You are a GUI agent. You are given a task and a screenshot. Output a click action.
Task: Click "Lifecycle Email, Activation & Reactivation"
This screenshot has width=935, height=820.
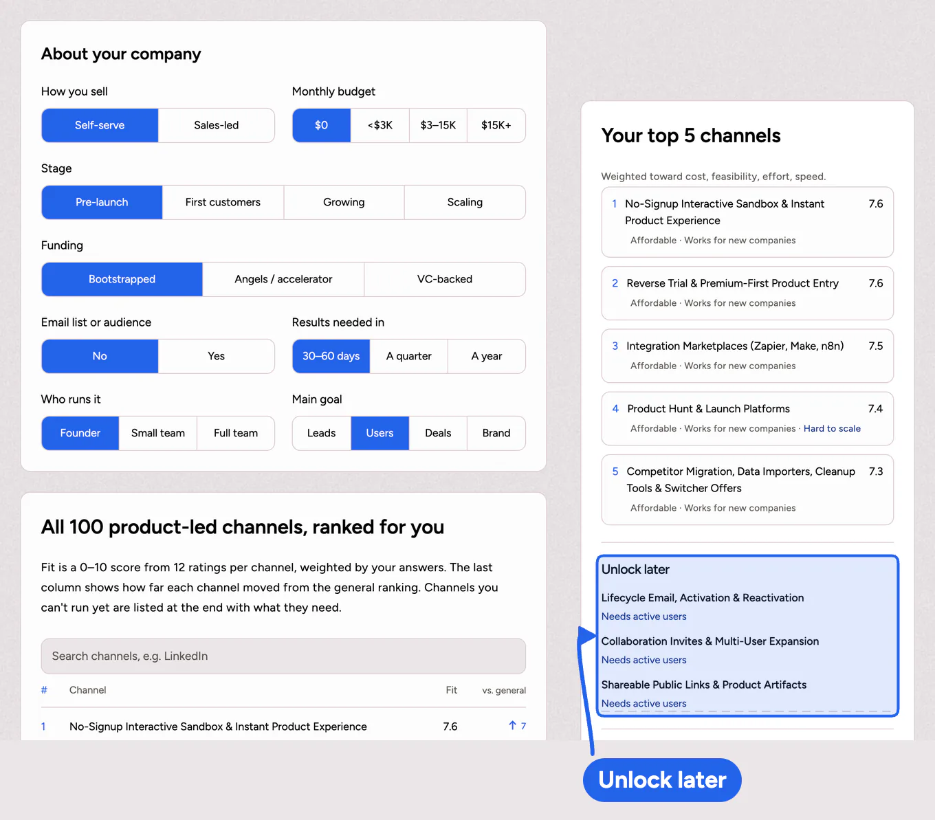703,598
